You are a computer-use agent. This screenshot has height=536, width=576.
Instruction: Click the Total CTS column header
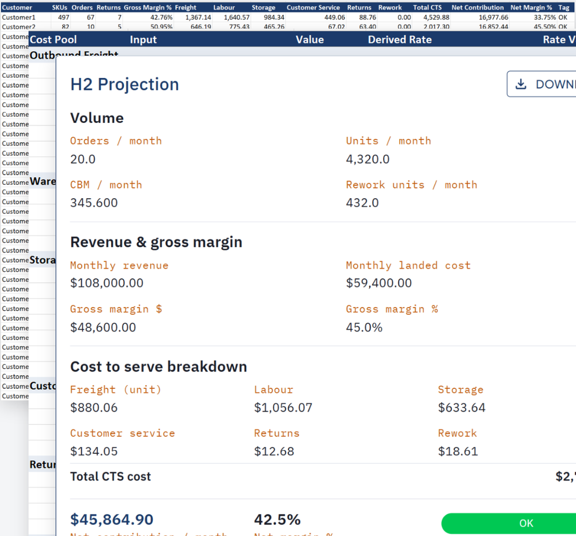point(427,7)
